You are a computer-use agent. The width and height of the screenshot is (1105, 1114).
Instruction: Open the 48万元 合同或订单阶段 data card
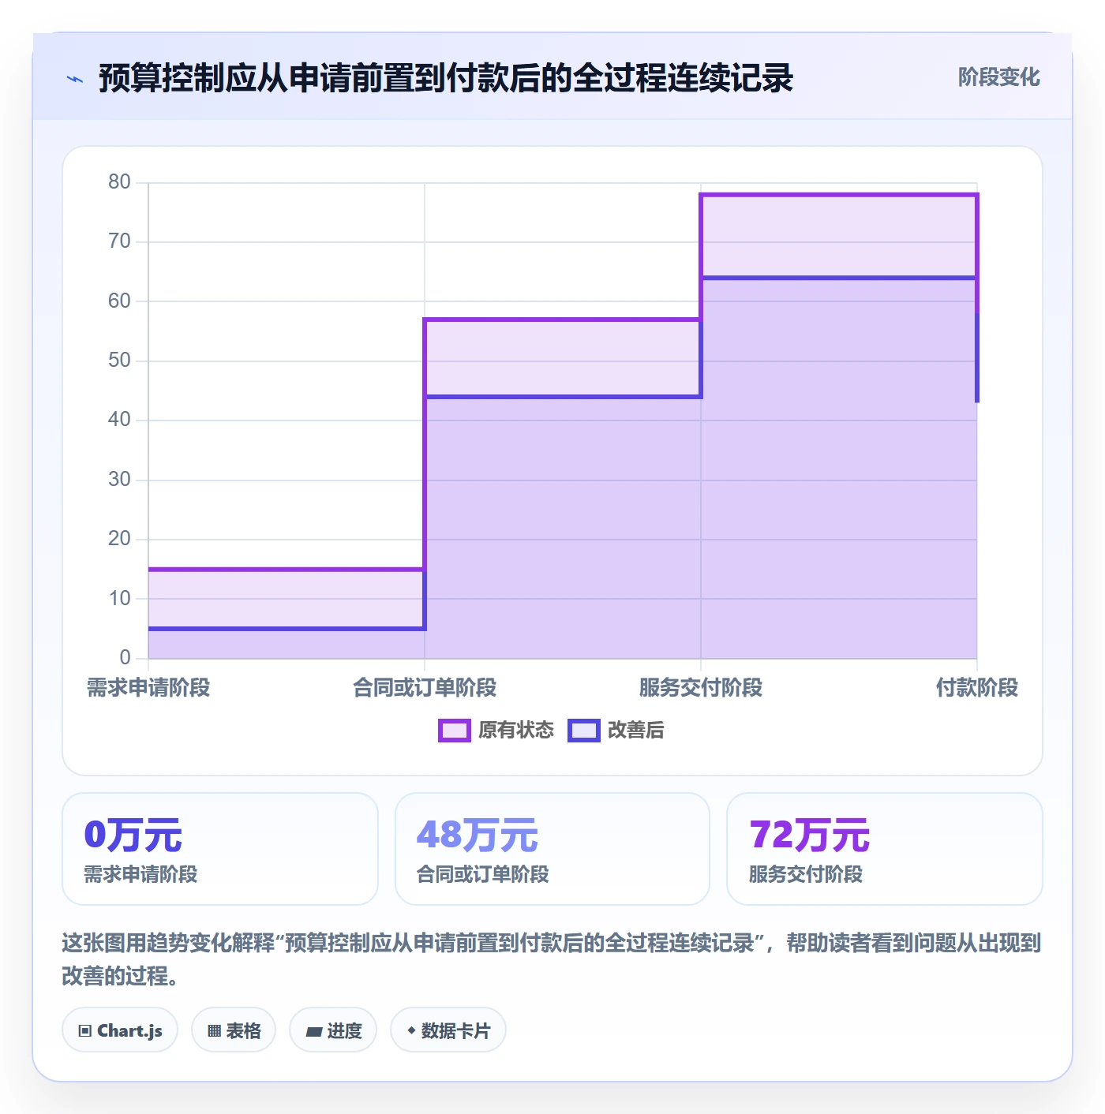click(x=552, y=849)
